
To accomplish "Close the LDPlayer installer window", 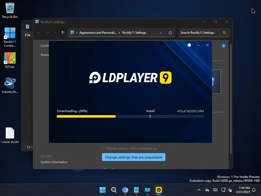I will point(207,45).
